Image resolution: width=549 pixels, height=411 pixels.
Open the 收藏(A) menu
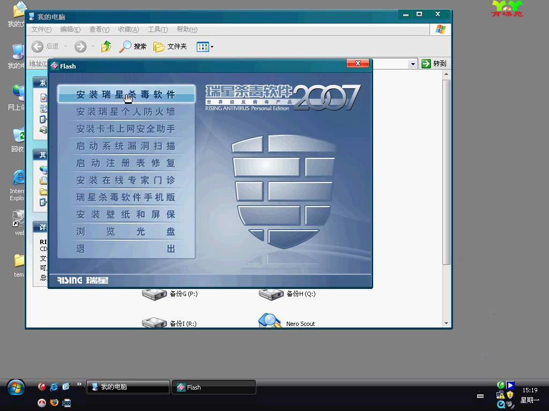tap(129, 29)
